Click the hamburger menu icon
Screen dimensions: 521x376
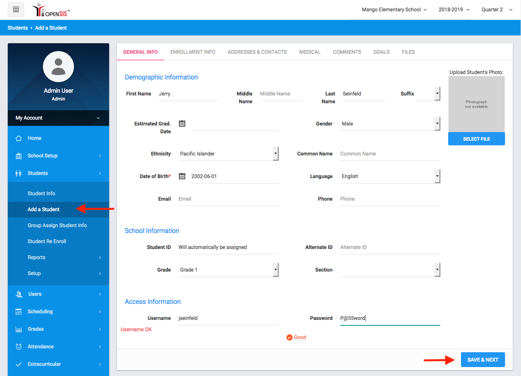point(16,10)
